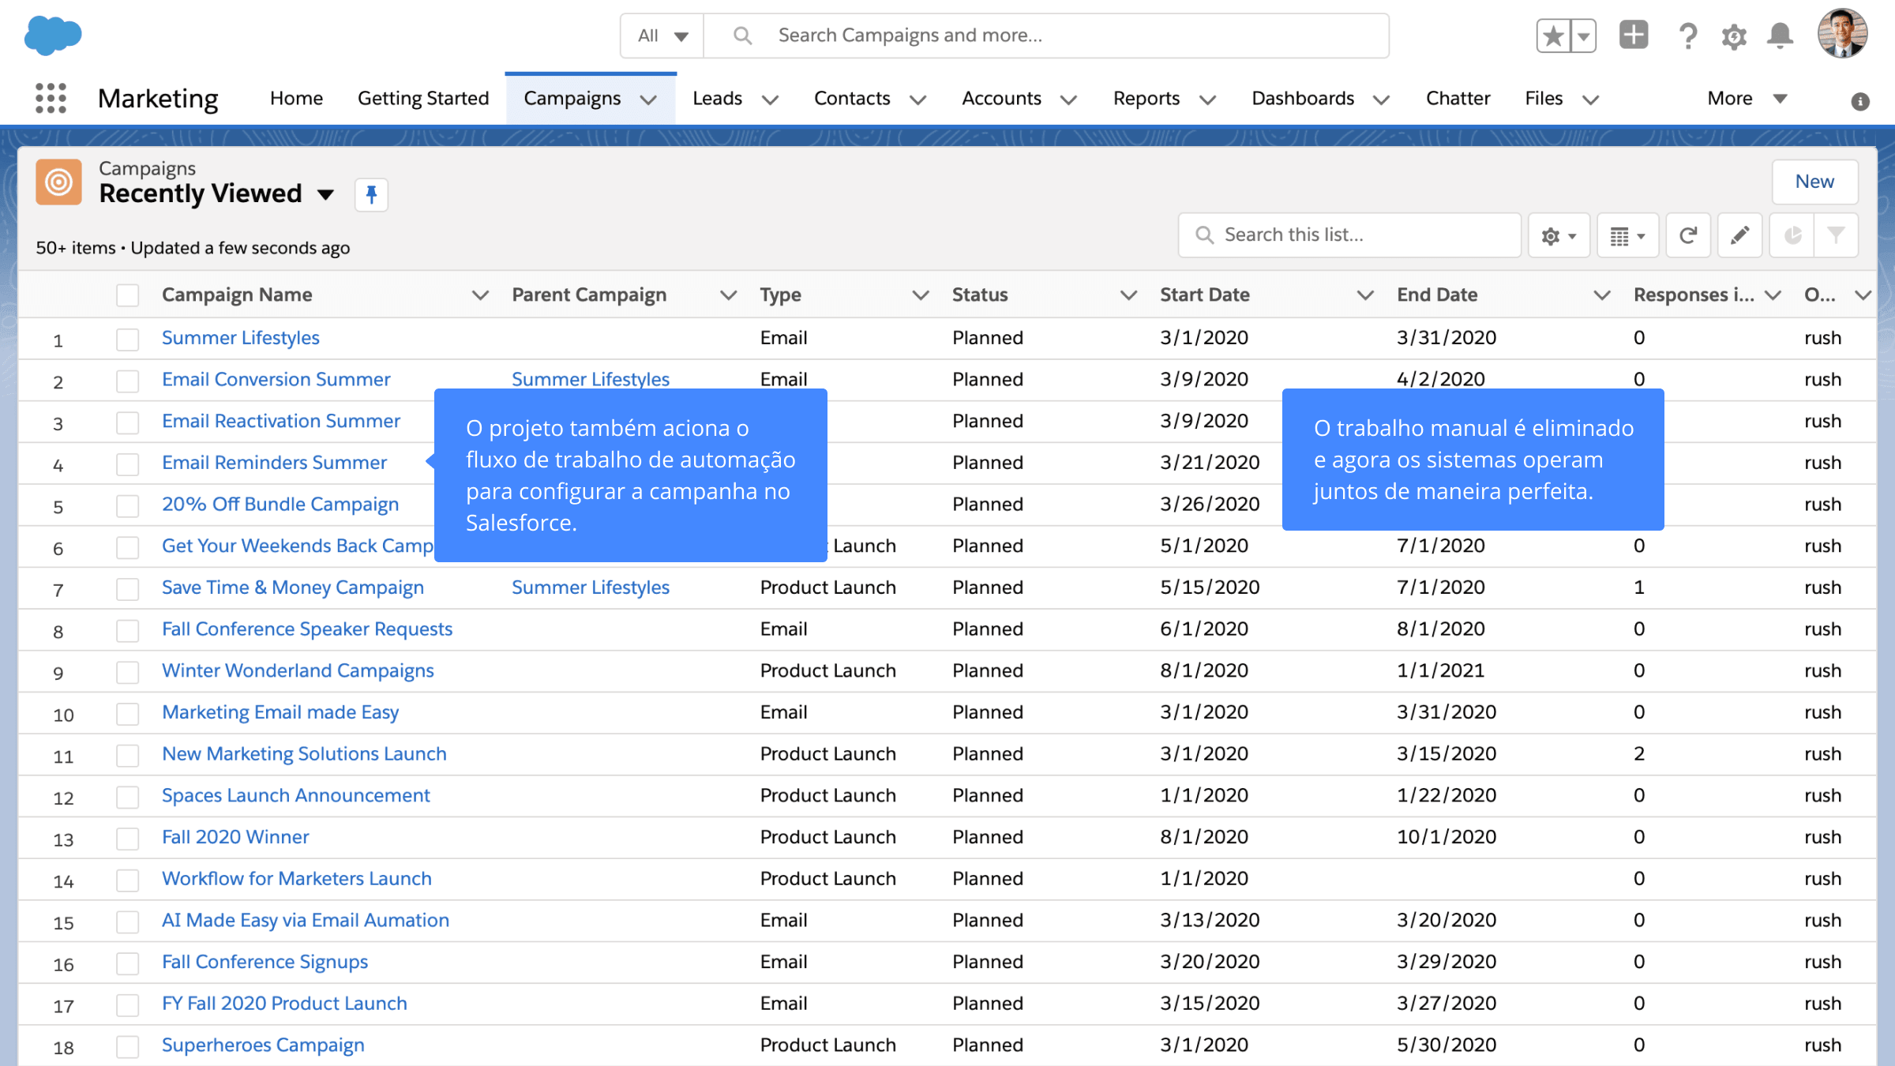Open the Parent Campaign column menu chevron
1895x1066 pixels.
pos(728,295)
